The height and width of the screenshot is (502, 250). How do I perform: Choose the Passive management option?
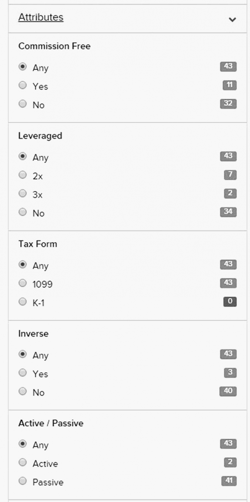[22, 481]
